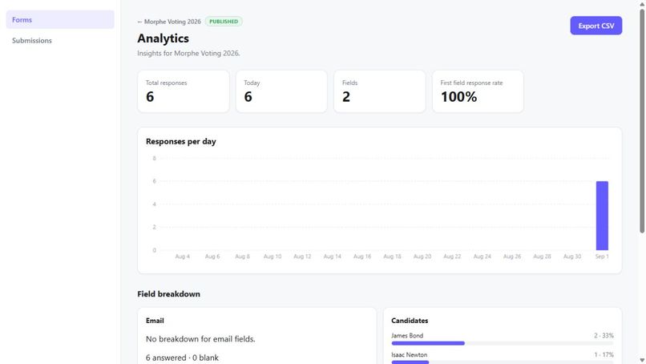Select the Today responses card
The image size is (646, 364).
pyautogui.click(x=281, y=91)
